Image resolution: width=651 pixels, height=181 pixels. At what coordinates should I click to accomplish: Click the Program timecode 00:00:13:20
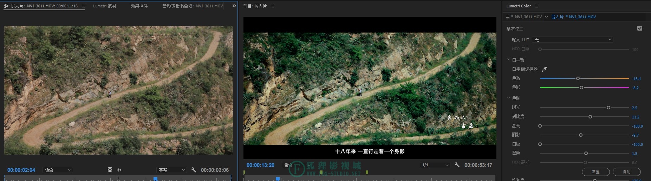[260, 165]
